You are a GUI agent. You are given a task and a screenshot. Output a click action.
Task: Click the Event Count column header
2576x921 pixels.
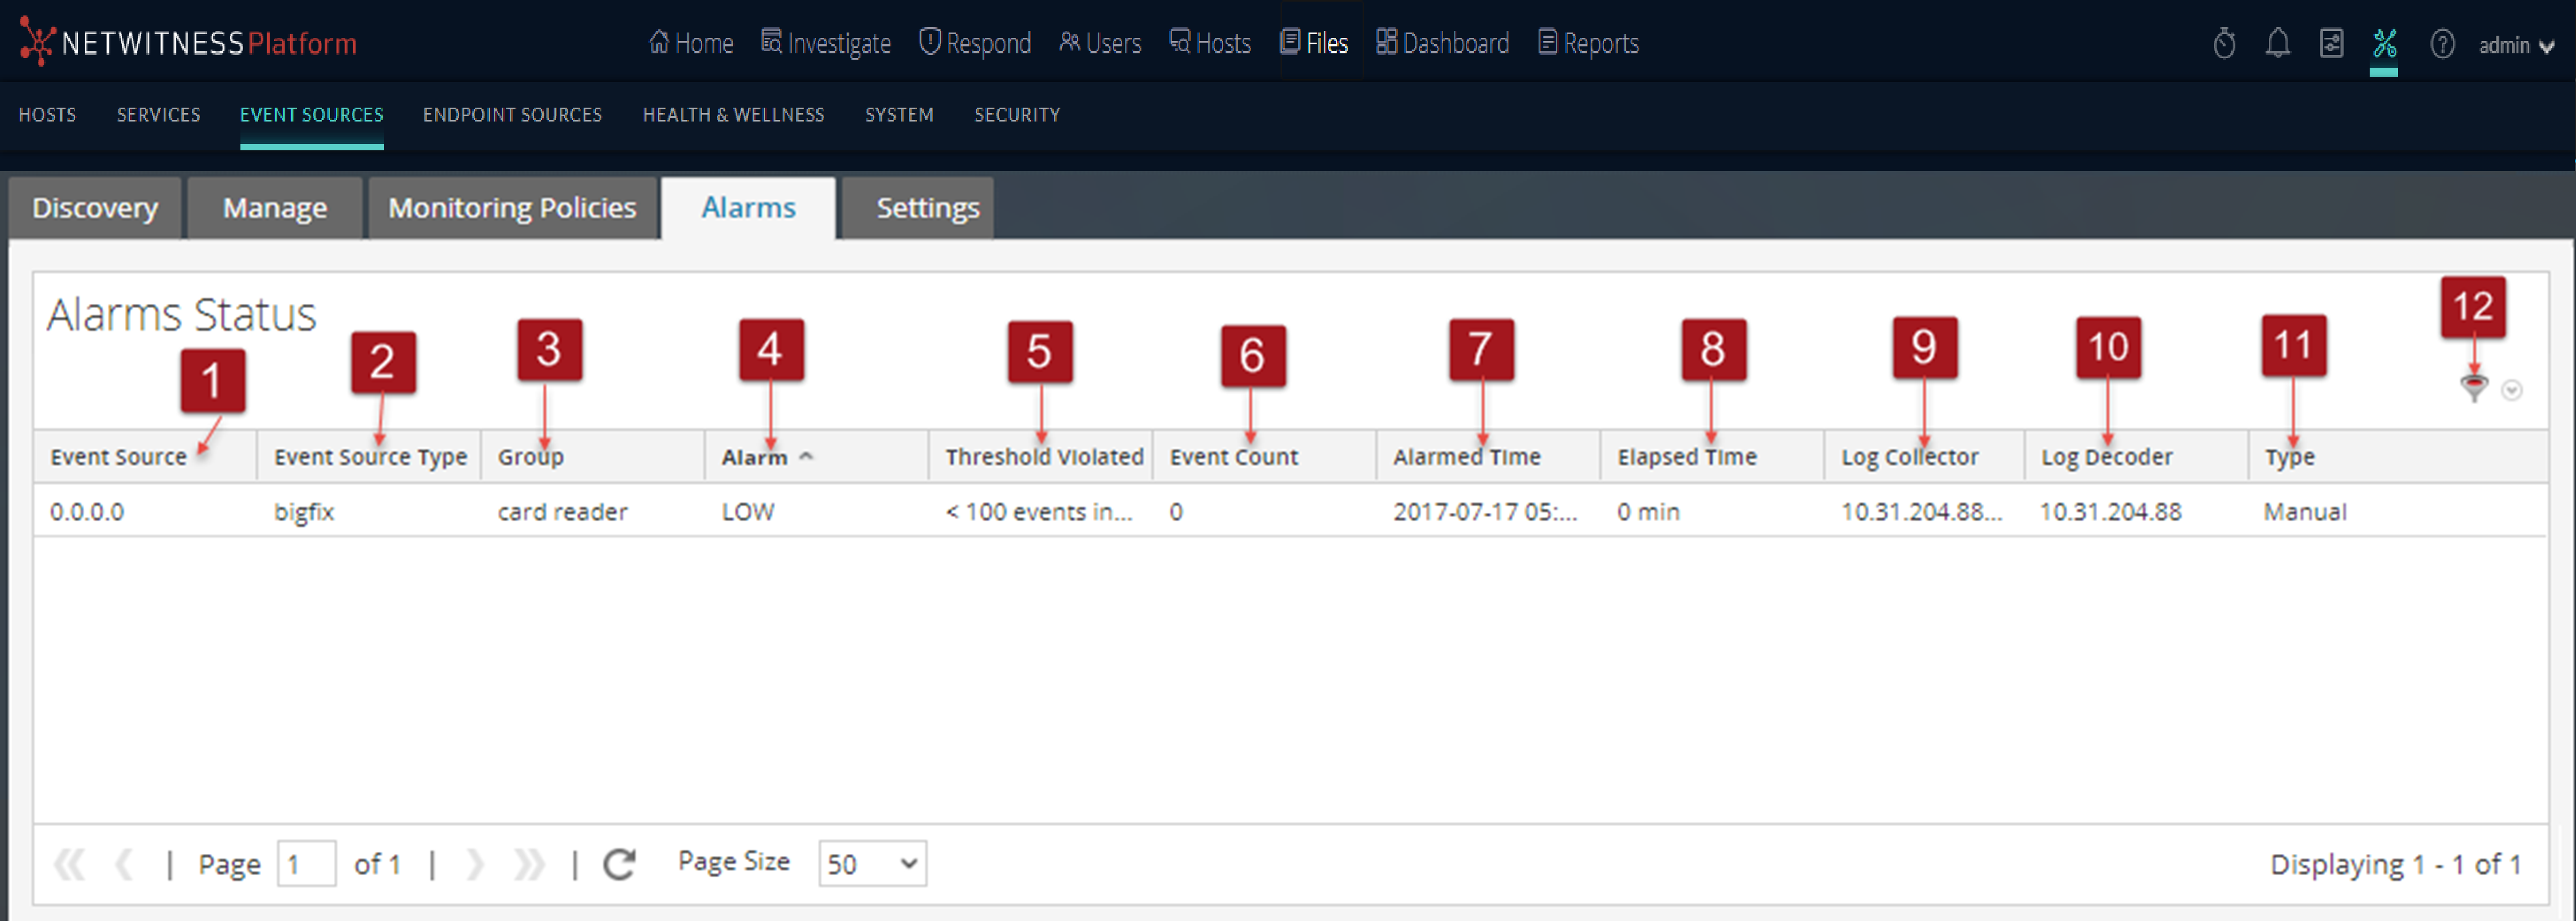pos(1233,457)
